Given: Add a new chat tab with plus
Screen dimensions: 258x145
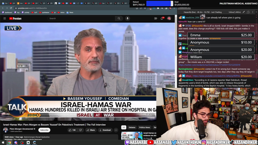Looking at the screenshot, I should [256, 12].
